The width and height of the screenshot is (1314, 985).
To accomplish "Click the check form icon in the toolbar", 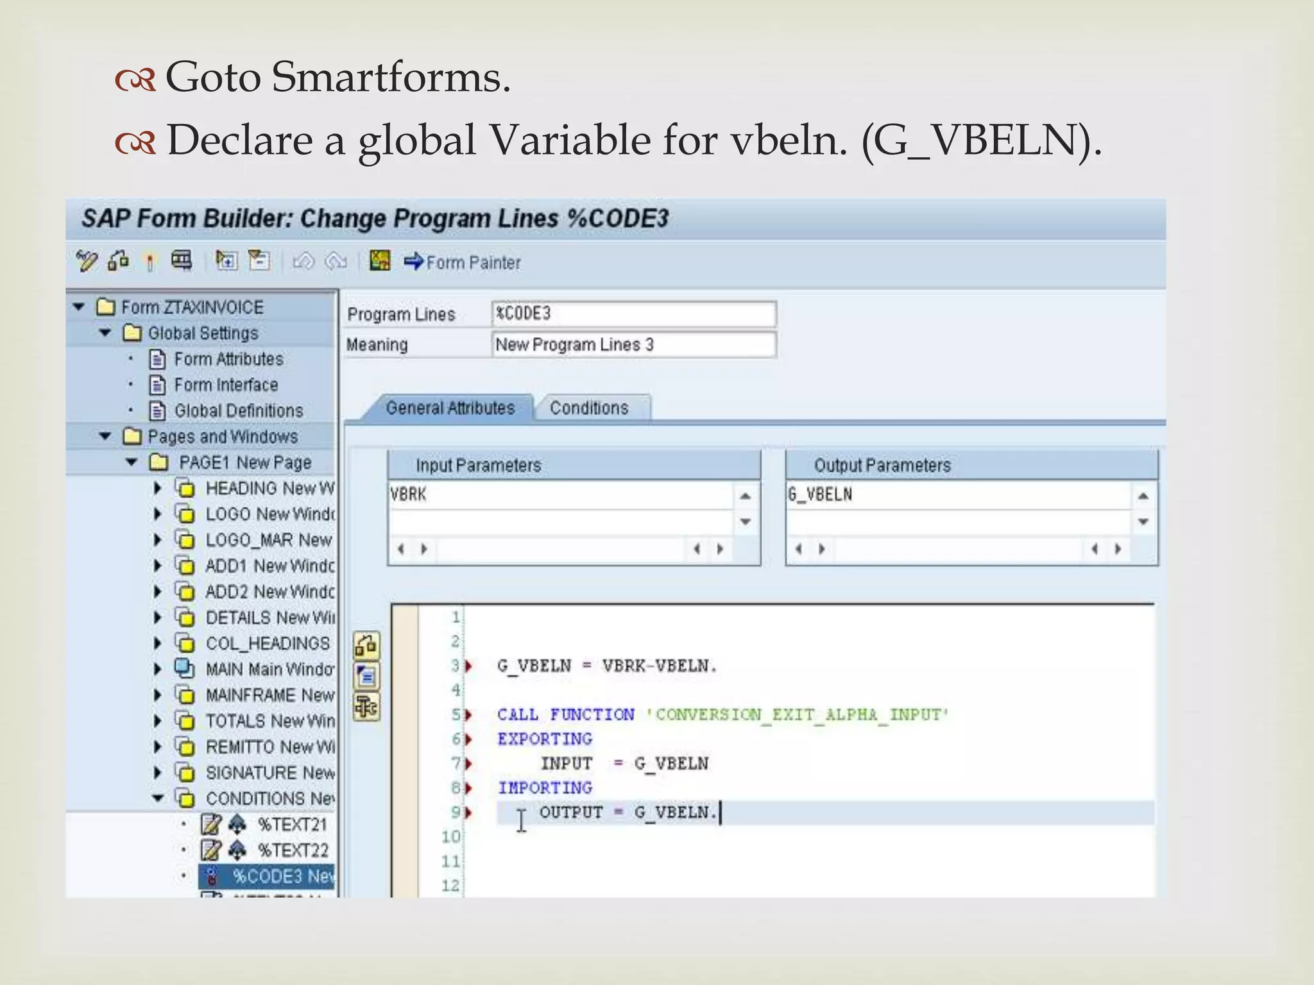I will coord(118,261).
